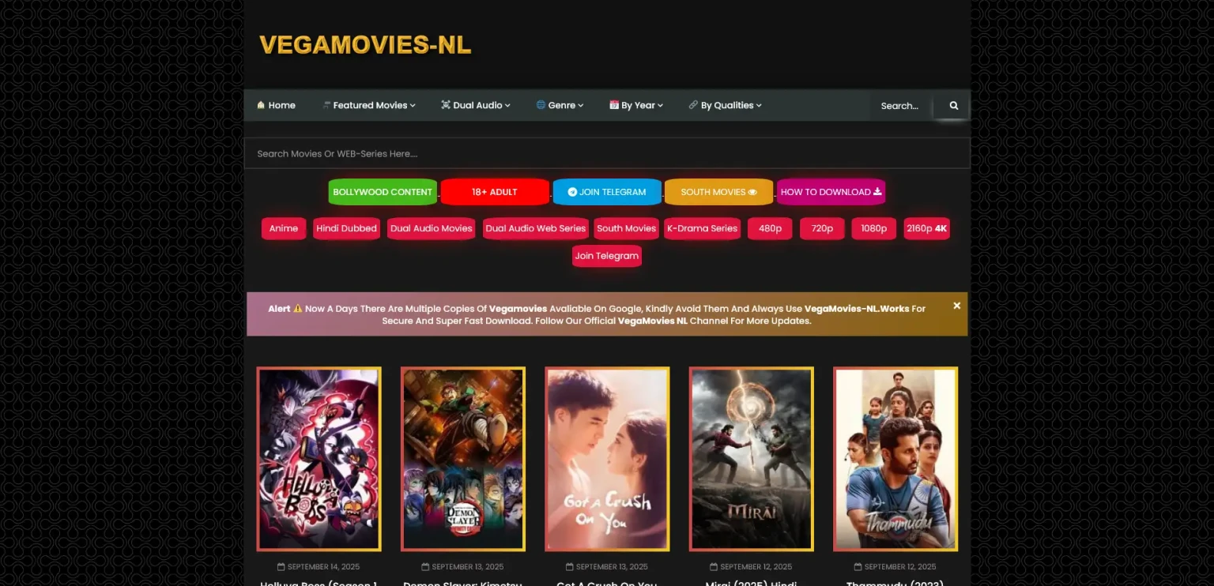Image resolution: width=1214 pixels, height=586 pixels.
Task: Filter by 720p quality tag
Action: tap(822, 228)
